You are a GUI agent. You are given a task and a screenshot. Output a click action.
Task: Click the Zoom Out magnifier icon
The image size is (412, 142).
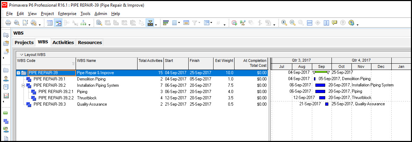click(x=292, y=23)
